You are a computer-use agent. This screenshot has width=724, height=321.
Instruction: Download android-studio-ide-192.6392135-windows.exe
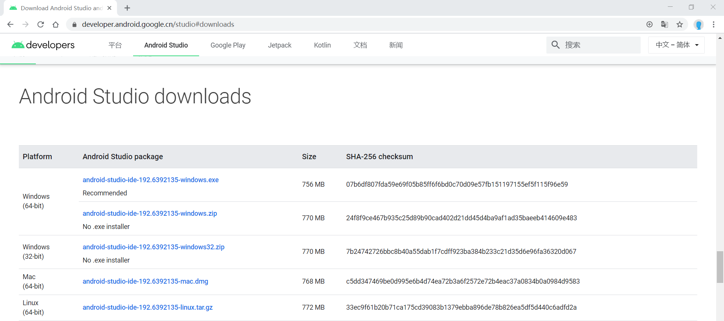click(x=150, y=180)
